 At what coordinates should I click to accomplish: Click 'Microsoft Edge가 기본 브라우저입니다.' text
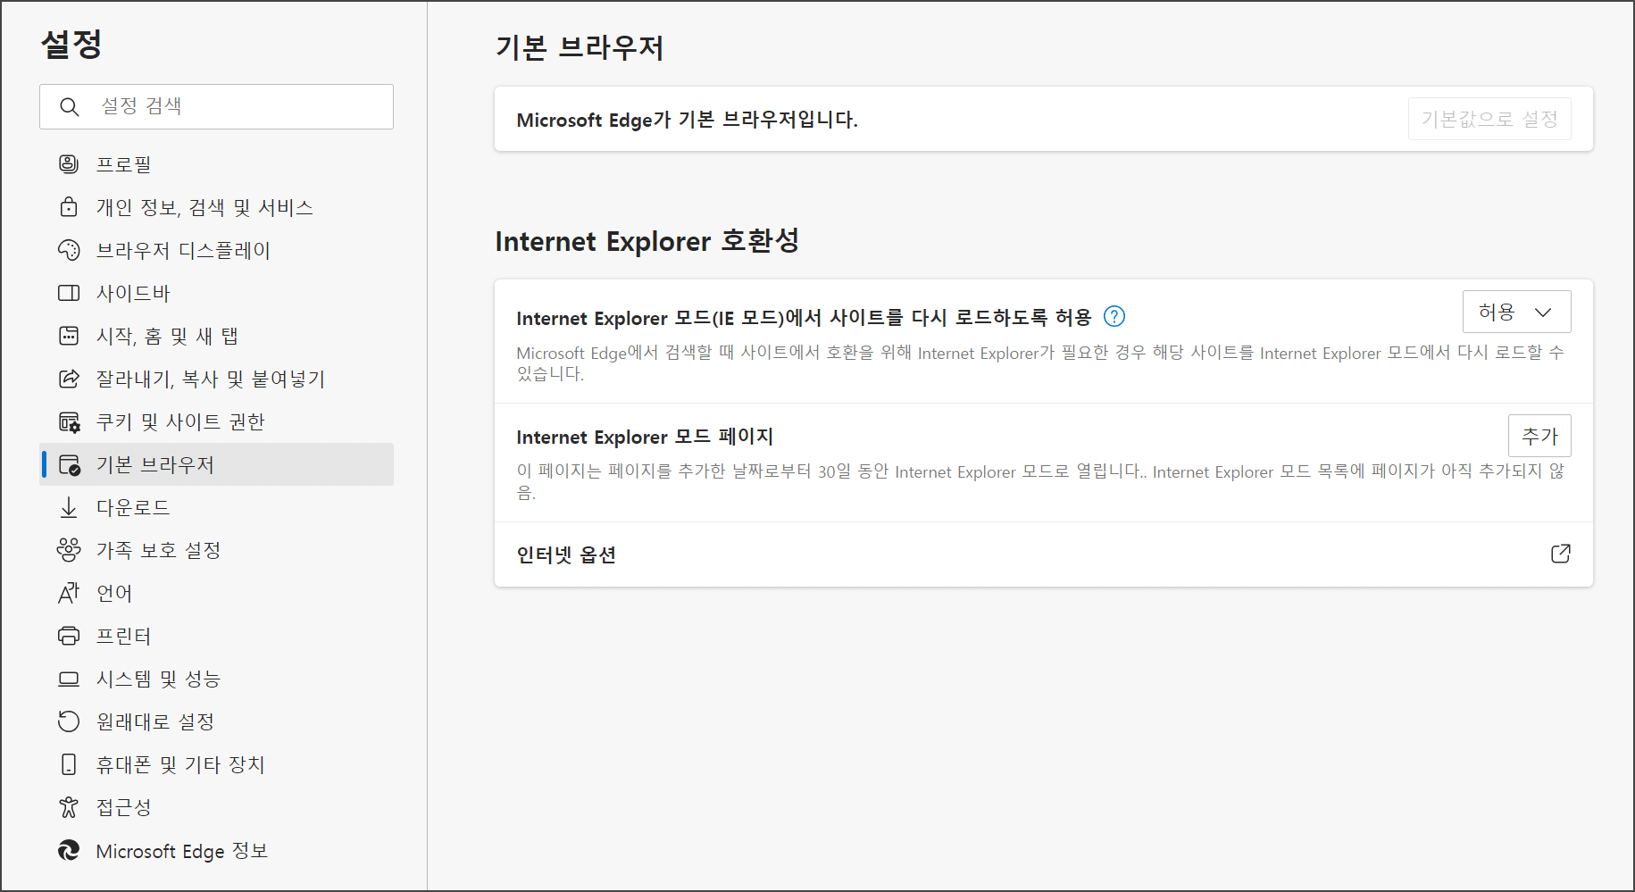point(687,120)
